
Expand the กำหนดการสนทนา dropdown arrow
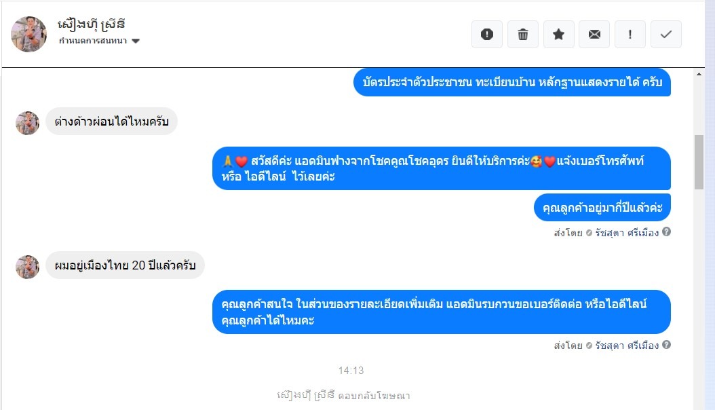point(136,41)
